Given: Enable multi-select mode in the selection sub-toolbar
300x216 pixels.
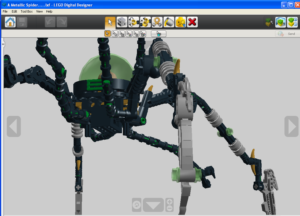Looking at the screenshot, I should click(114, 33).
